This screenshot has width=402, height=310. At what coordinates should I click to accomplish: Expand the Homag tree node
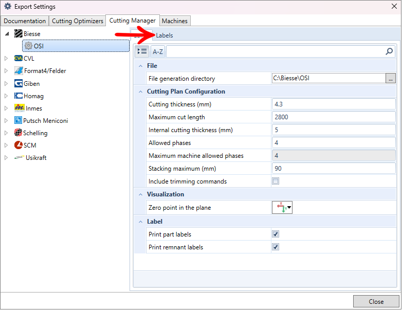point(6,96)
